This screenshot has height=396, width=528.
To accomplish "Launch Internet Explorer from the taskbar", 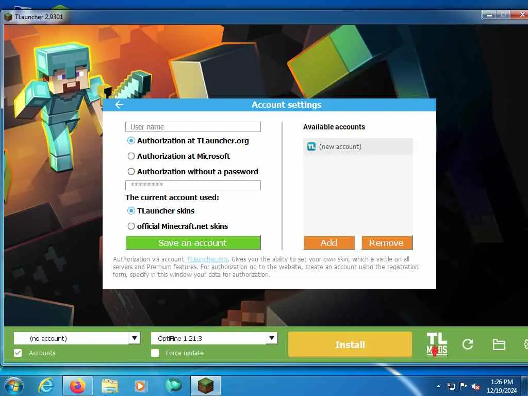I will [x=46, y=386].
